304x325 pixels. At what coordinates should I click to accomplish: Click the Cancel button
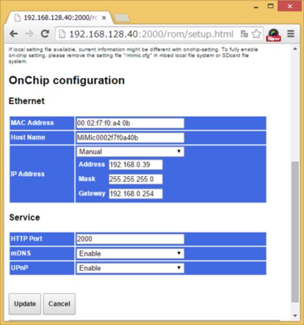coord(59,304)
